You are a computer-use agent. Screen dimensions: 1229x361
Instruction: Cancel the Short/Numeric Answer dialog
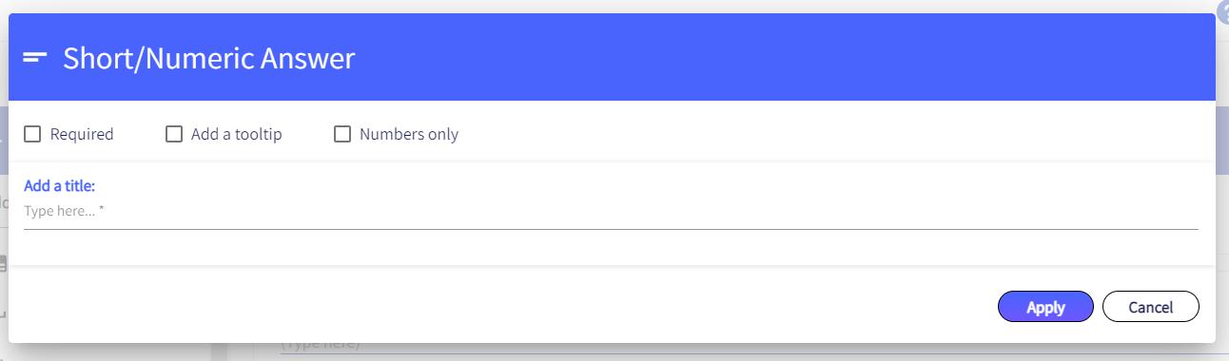[1151, 307]
